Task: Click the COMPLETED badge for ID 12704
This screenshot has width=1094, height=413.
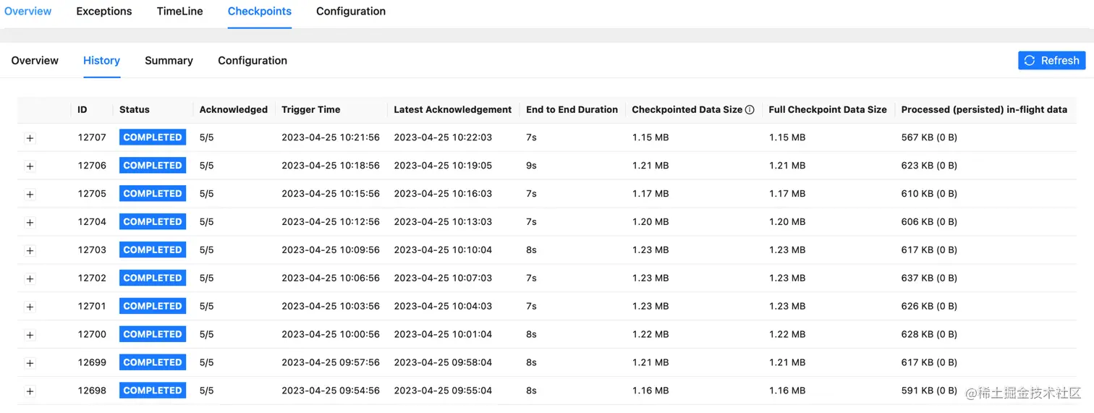Action: pos(153,222)
